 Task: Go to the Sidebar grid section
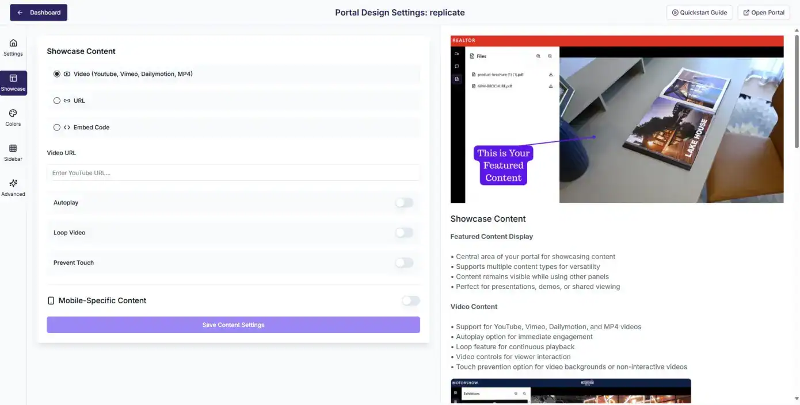13,152
